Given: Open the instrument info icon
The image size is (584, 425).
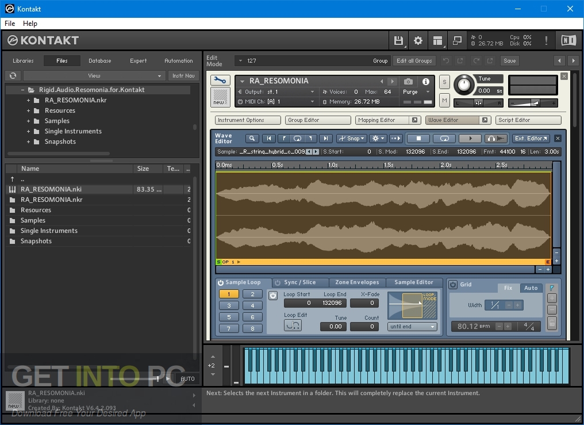Looking at the screenshot, I should point(426,81).
